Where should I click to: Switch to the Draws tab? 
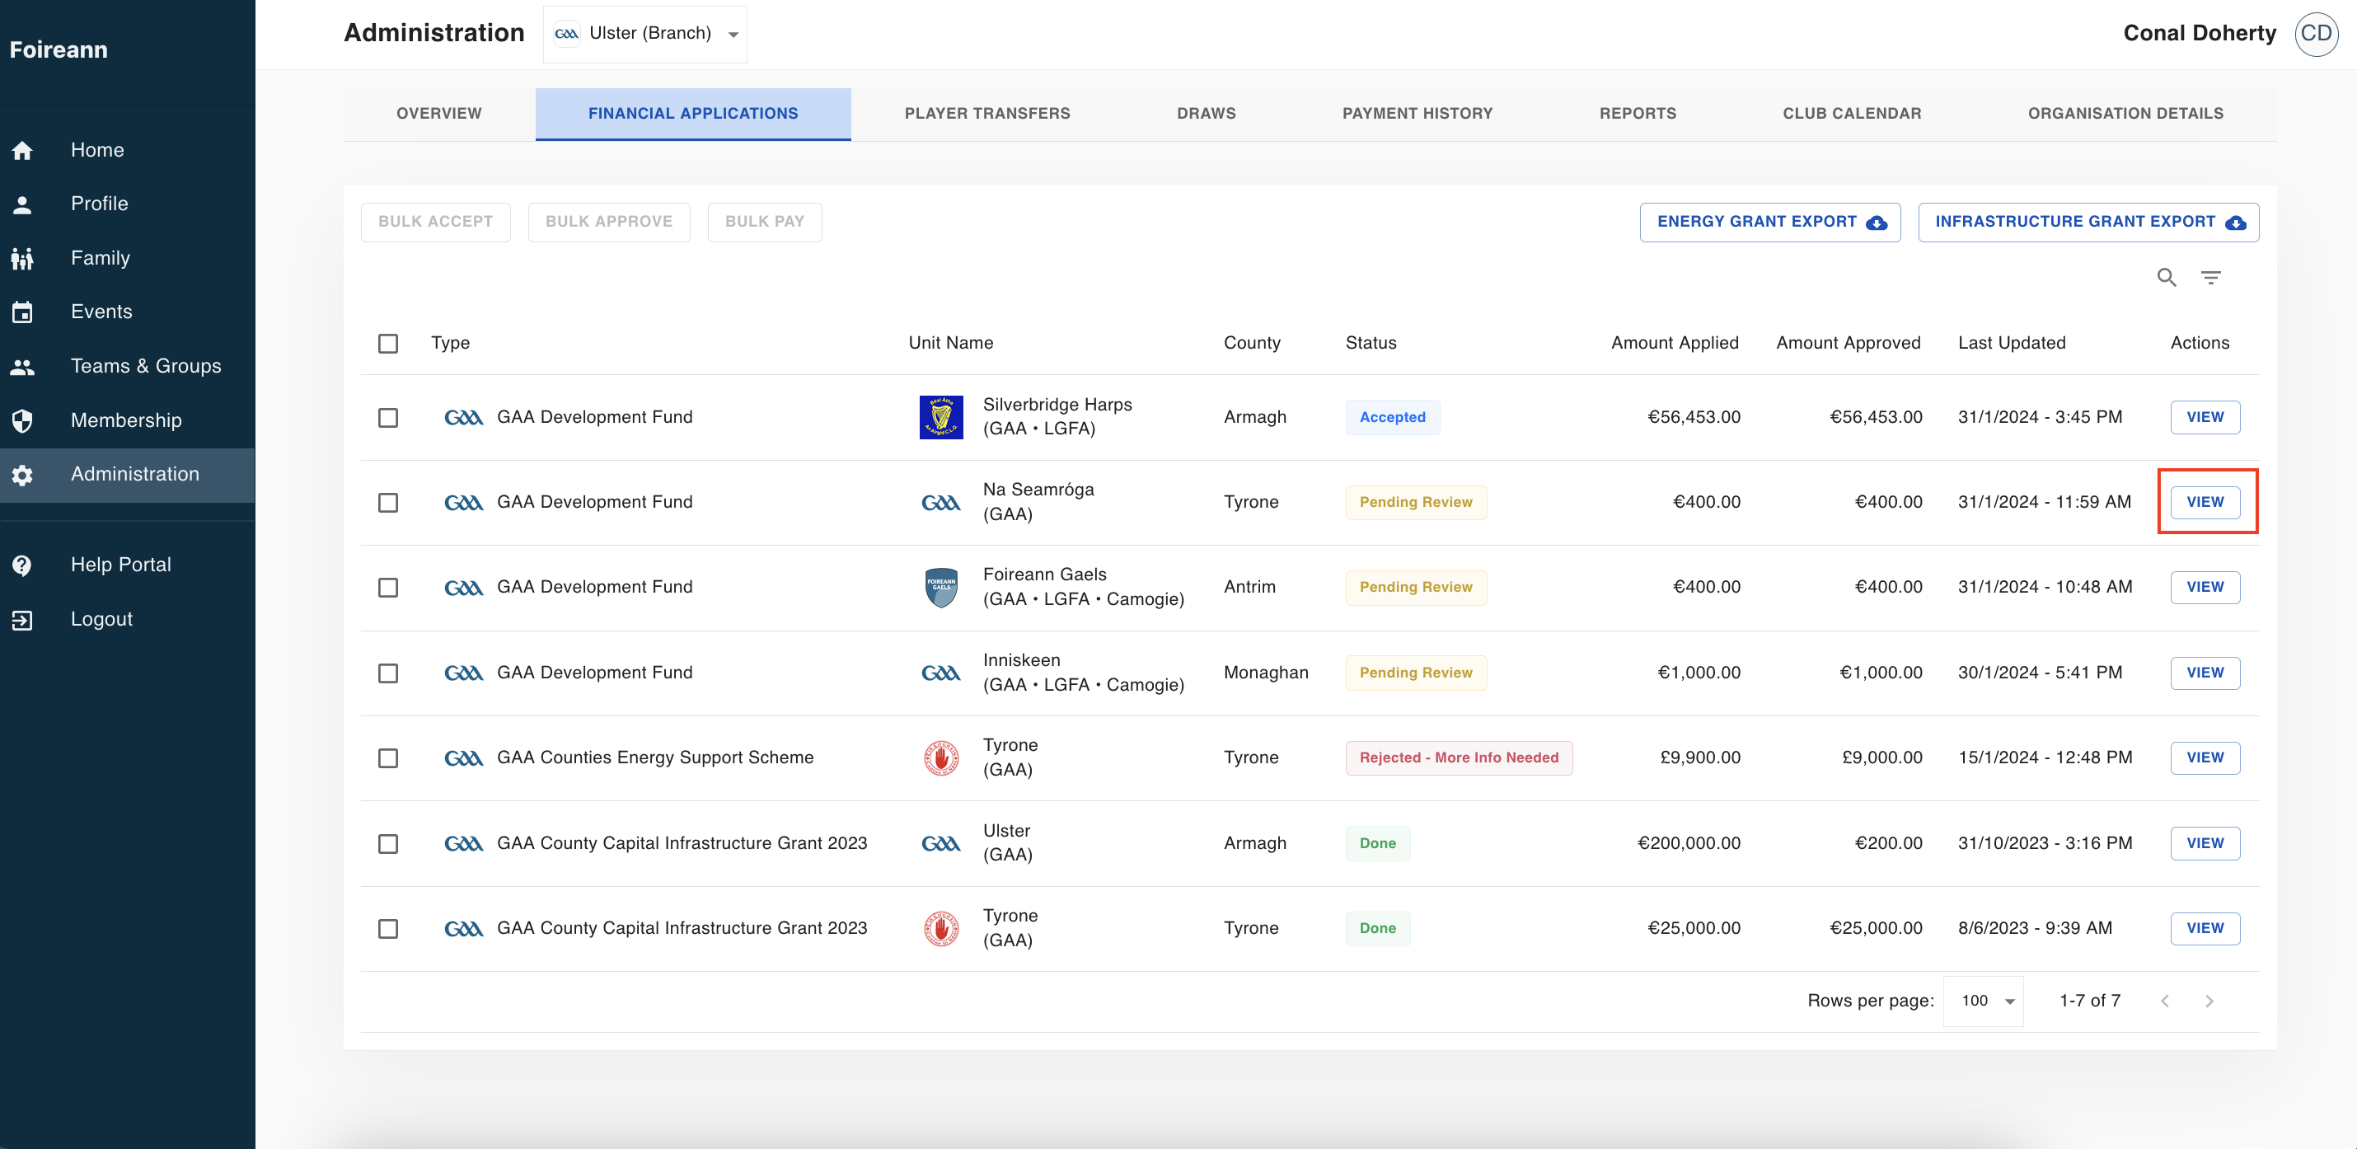(x=1206, y=114)
